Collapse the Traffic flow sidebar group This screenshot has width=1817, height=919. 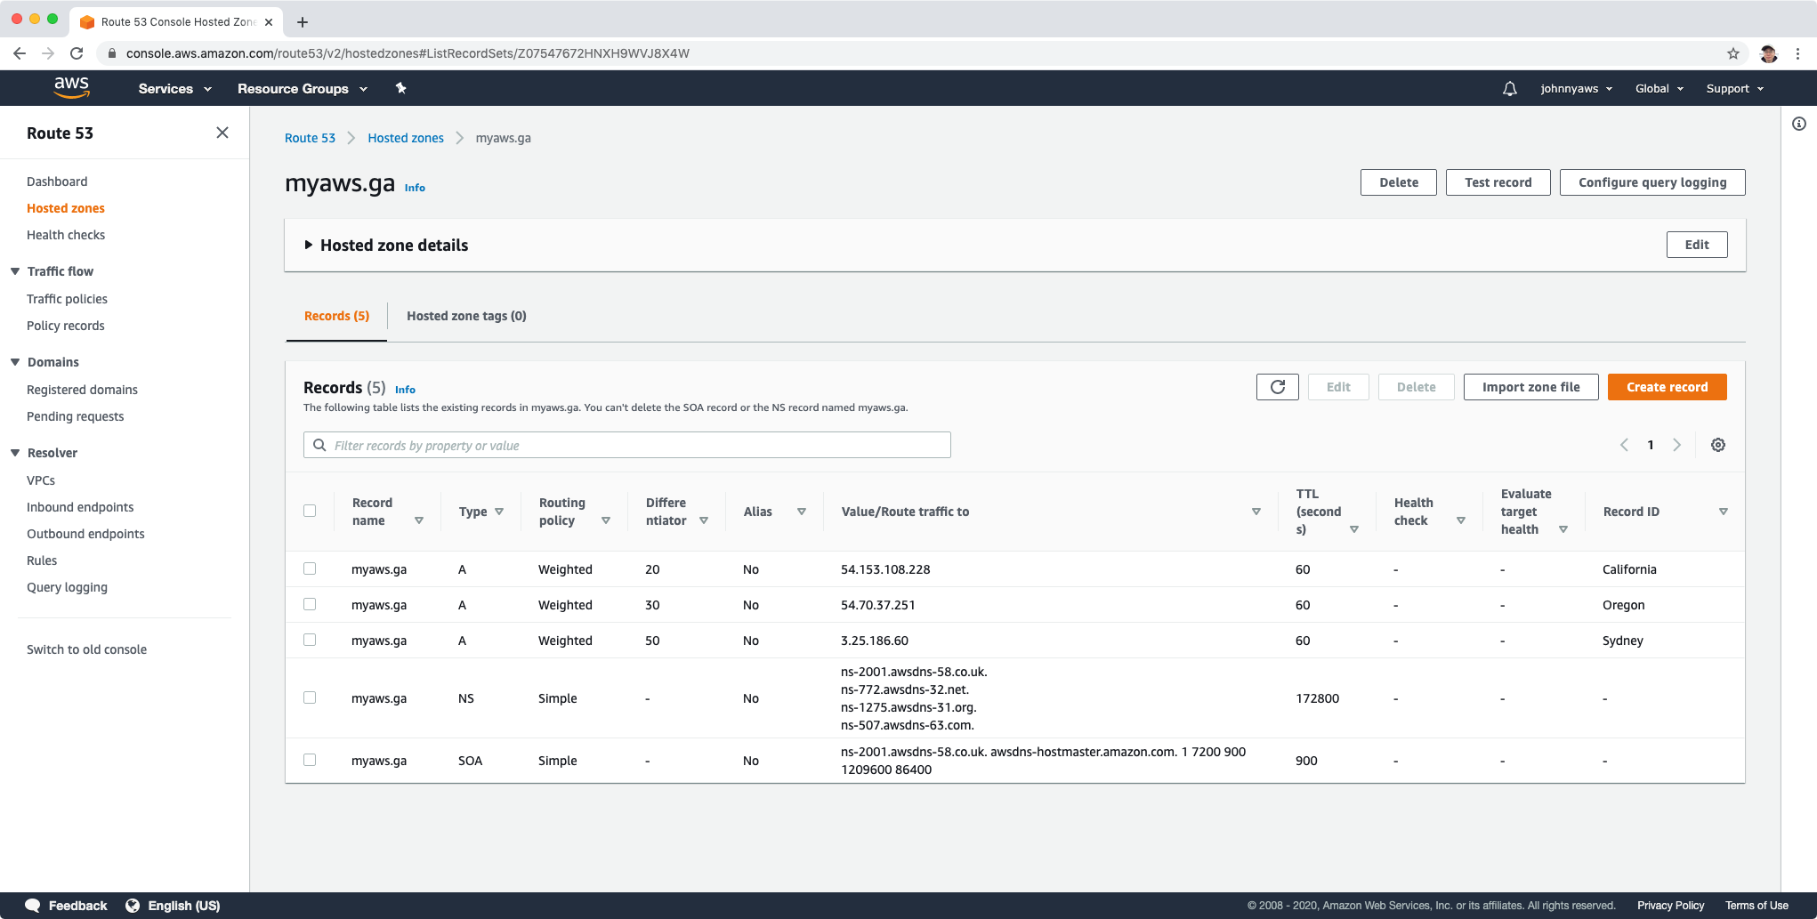15,271
